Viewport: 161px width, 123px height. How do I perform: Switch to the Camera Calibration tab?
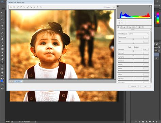coord(140,27)
